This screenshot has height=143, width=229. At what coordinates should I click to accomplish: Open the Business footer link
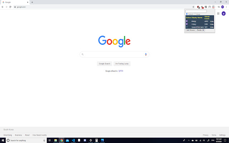[x=18, y=135]
